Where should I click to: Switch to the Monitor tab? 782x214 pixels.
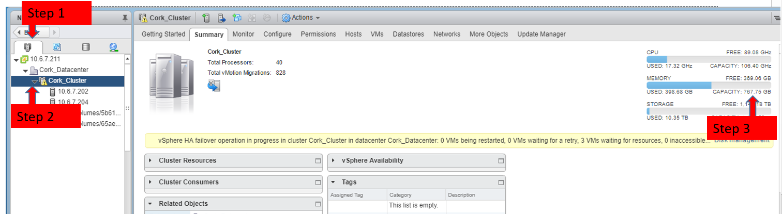tap(243, 34)
